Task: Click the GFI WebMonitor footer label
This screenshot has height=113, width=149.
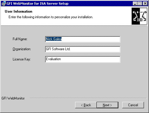Action: coord(13,98)
